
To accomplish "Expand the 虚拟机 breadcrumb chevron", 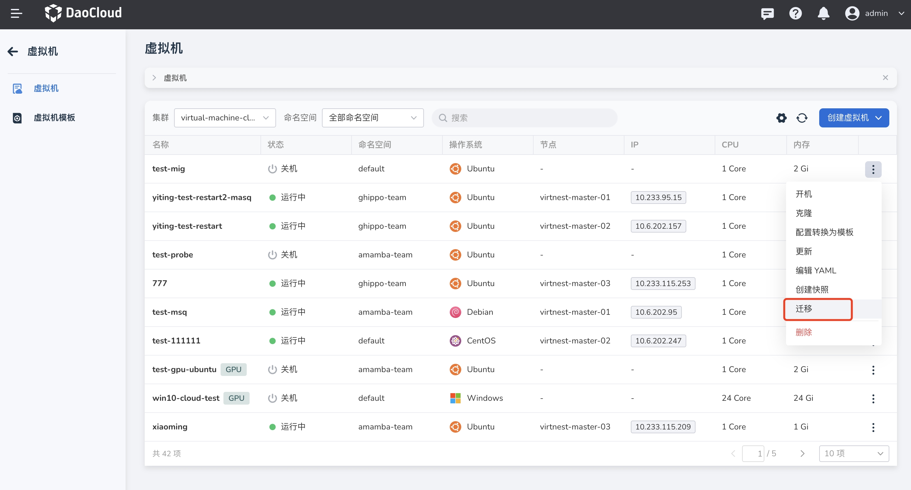I will coord(154,78).
